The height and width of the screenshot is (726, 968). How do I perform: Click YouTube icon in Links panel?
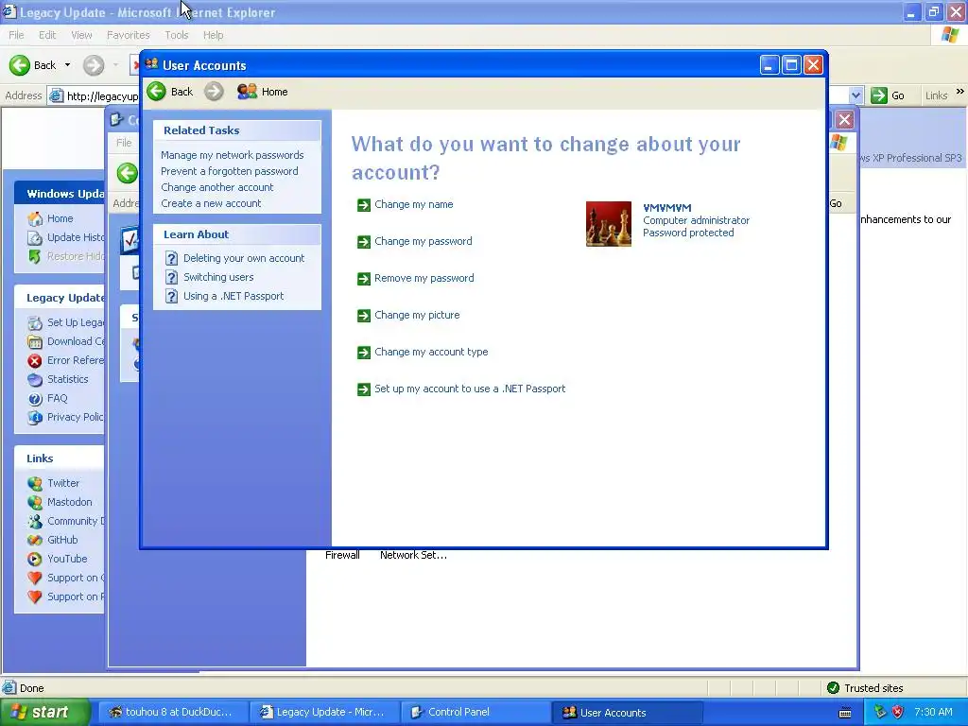[35, 560]
